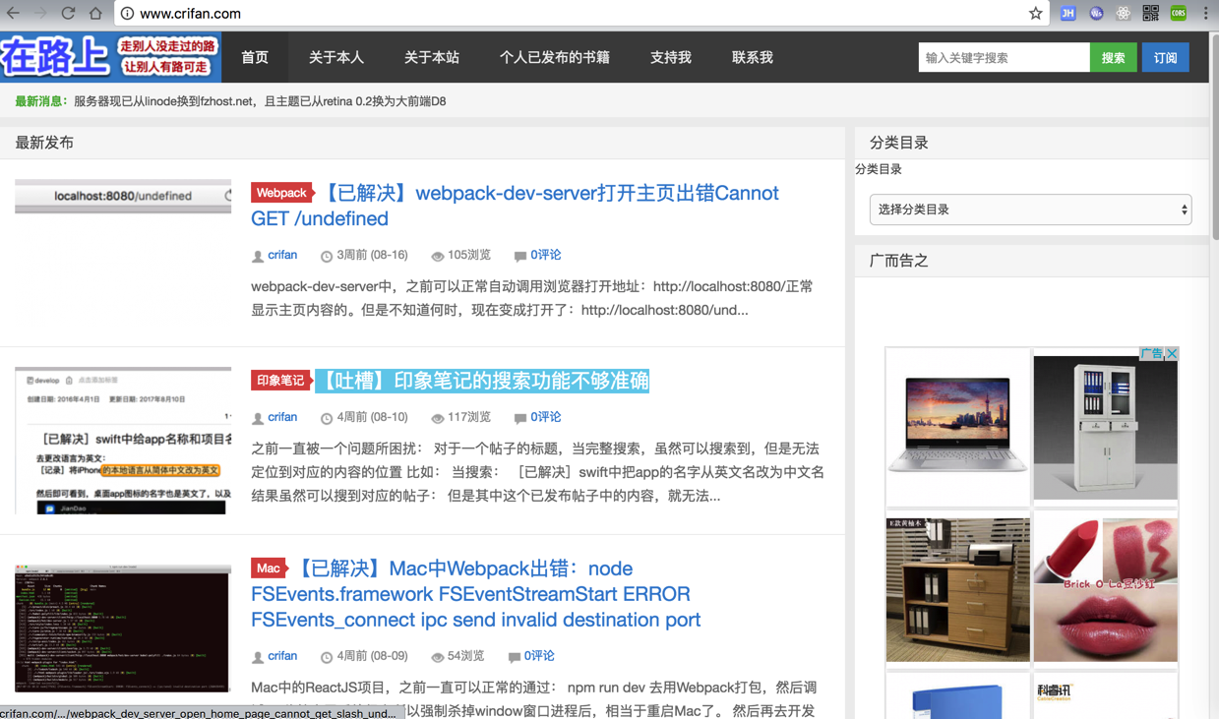The width and height of the screenshot is (1219, 719).
Task: Click clock icon next to 3周前 (08-16)
Action: coord(327,256)
